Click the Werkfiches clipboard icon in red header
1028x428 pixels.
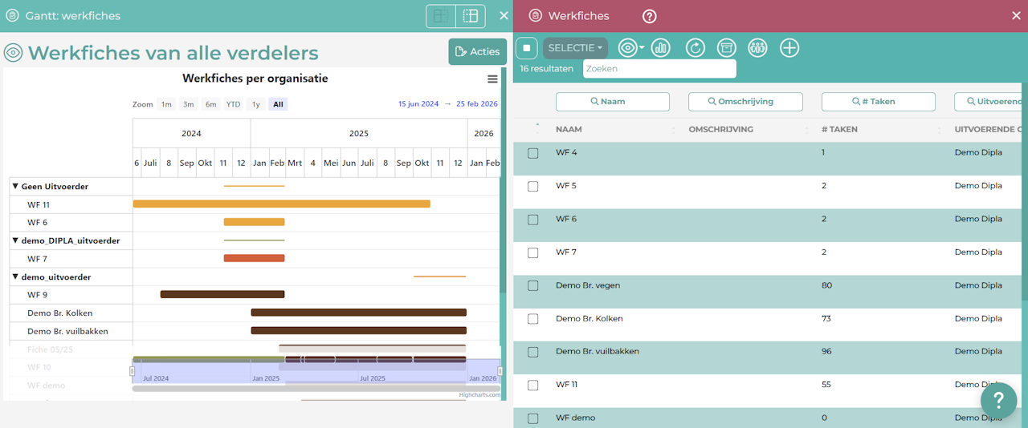point(536,16)
